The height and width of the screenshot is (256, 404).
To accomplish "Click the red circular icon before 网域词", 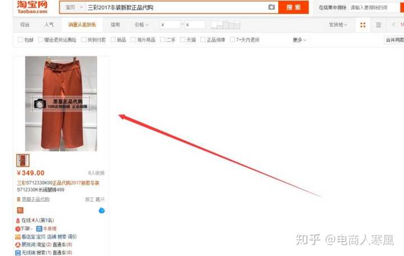I will pos(18,245).
